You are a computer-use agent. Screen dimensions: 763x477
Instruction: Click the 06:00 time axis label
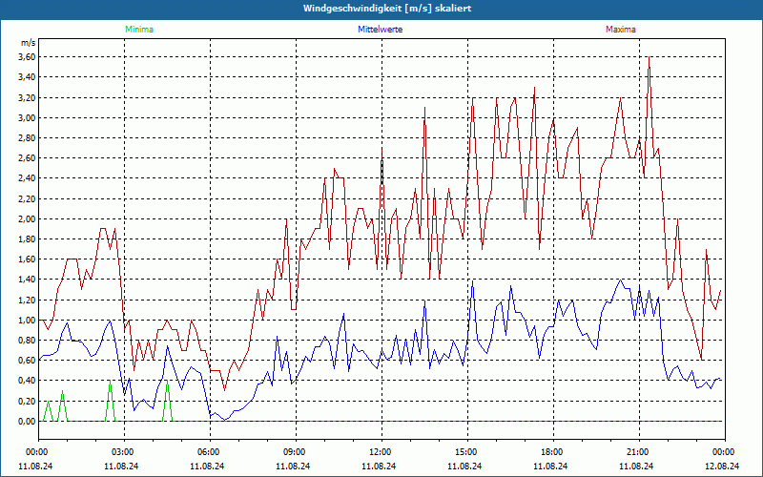click(210, 452)
